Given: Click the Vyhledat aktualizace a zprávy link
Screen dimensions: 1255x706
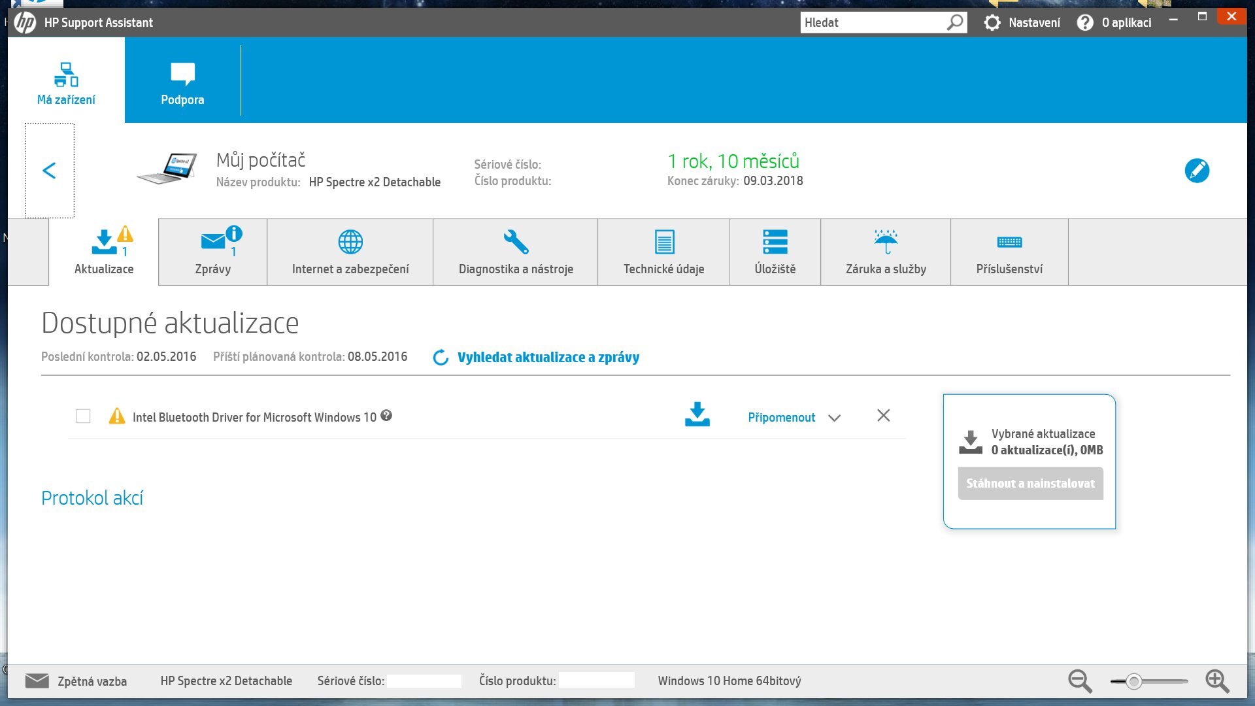Looking at the screenshot, I should 548,357.
